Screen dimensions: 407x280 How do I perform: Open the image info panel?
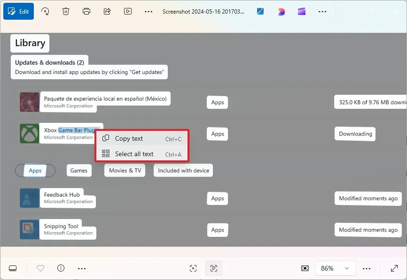(61, 268)
